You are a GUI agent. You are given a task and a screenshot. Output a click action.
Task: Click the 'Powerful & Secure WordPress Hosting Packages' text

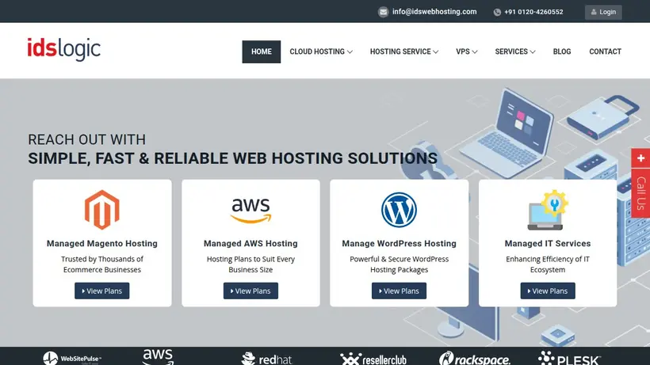click(399, 264)
